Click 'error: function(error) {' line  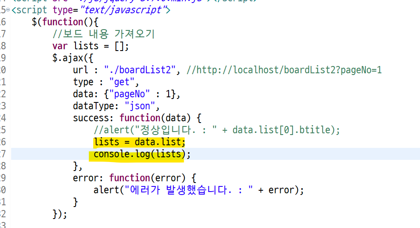tap(134, 178)
